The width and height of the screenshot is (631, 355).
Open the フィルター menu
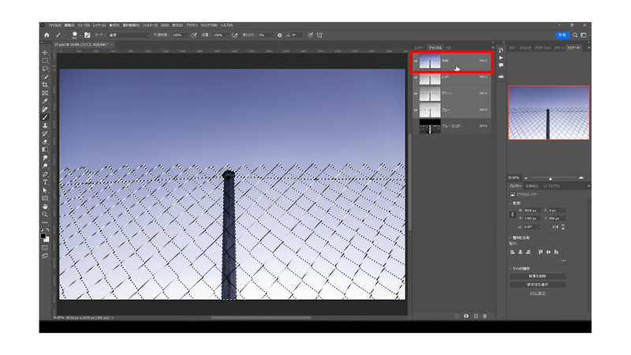[x=150, y=25]
